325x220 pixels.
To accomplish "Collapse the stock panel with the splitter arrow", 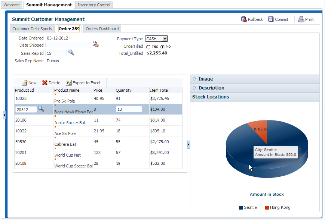I will tap(188, 145).
